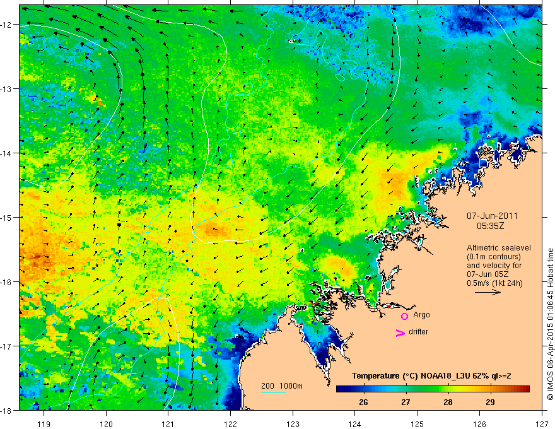Viewport: 555px width, 429px height.
Task: Click the 'and velocity for' legend line
Action: coord(494,266)
